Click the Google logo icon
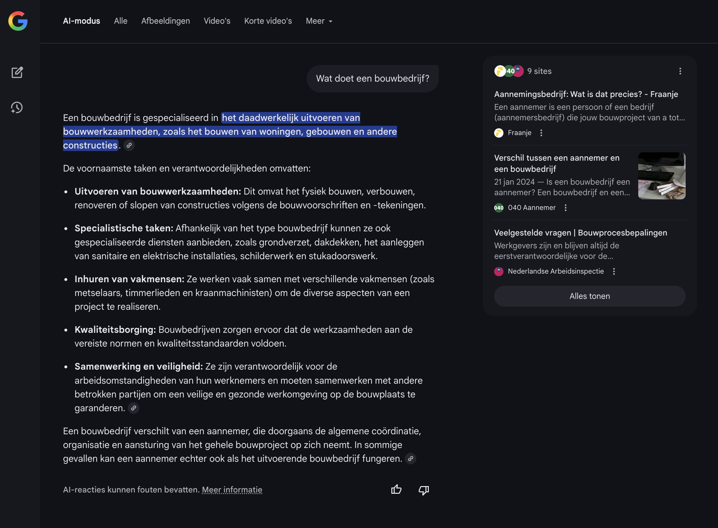Screen dimensions: 718x528 point(18,21)
